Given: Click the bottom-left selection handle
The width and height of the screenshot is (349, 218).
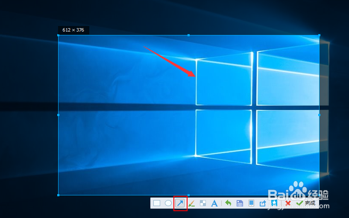Looking at the screenshot, I should click(x=59, y=195).
